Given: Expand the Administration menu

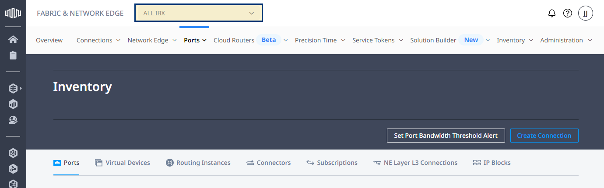Looking at the screenshot, I should coord(566,40).
